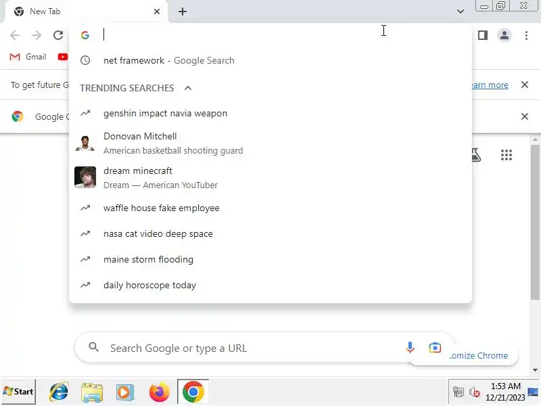Click the magnifier icon in search box

pyautogui.click(x=93, y=347)
